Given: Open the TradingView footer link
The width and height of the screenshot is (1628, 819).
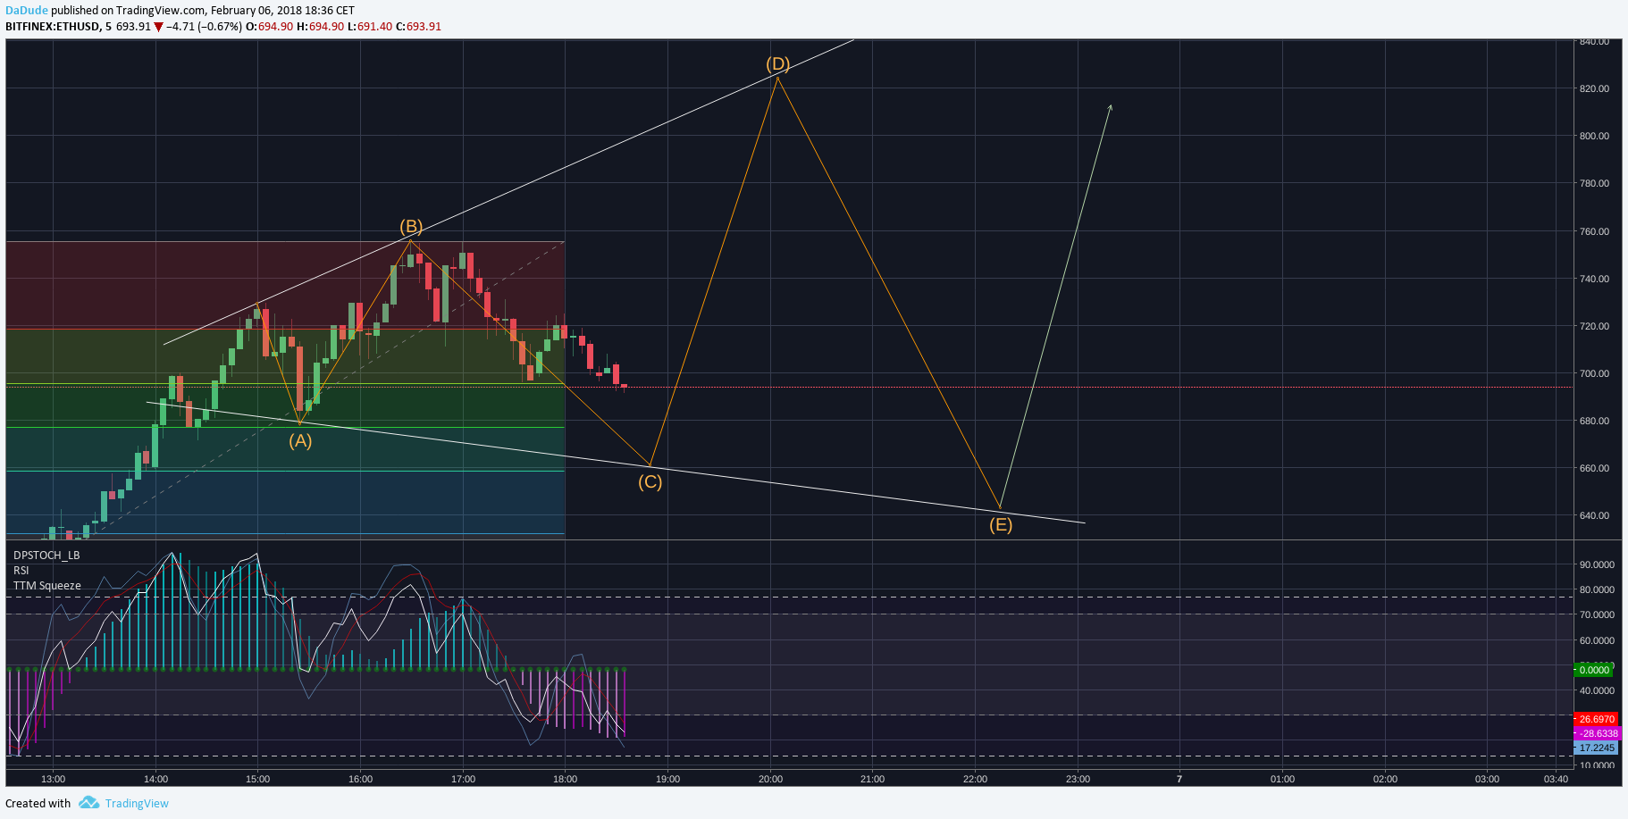Looking at the screenshot, I should pos(137,803).
